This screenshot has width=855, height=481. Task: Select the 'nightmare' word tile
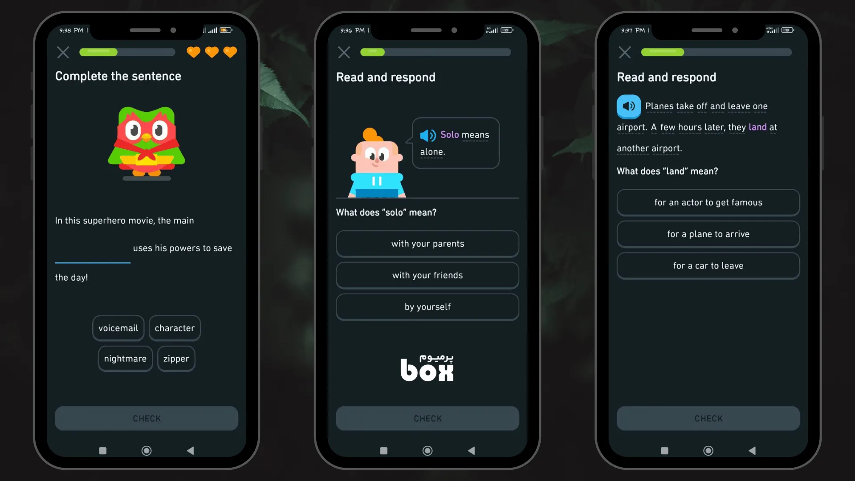pos(125,359)
